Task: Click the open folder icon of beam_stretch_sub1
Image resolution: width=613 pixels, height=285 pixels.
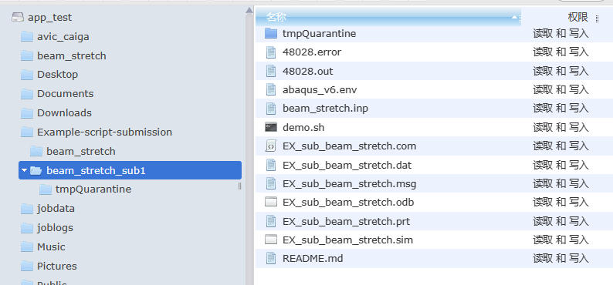Action: point(36,170)
